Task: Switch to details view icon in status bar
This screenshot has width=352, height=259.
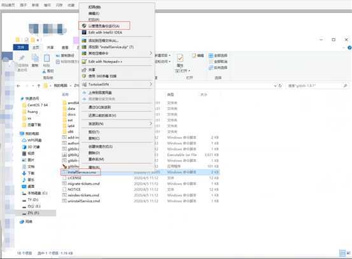Action: 342,253
